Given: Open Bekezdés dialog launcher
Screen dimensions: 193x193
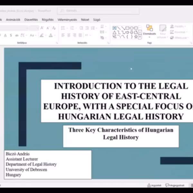Looking at the screenshot, I should (108, 43).
